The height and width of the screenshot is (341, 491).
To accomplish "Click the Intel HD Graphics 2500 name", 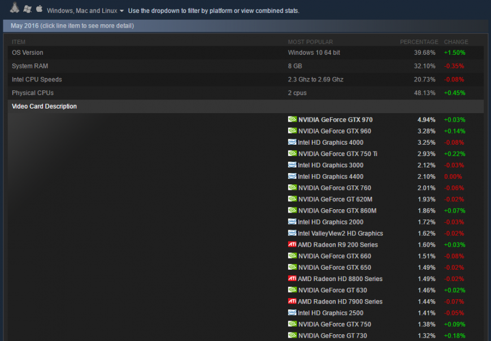I will [331, 313].
